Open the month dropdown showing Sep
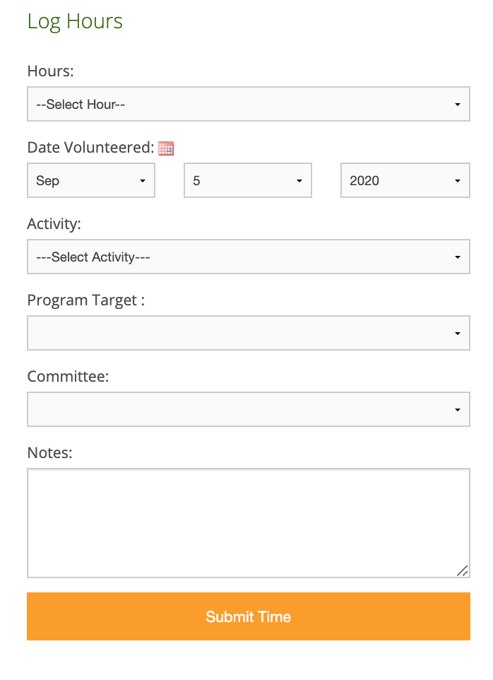This screenshot has width=493, height=680. (91, 180)
